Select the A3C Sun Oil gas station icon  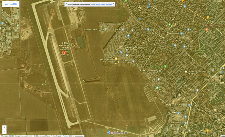point(133,61)
